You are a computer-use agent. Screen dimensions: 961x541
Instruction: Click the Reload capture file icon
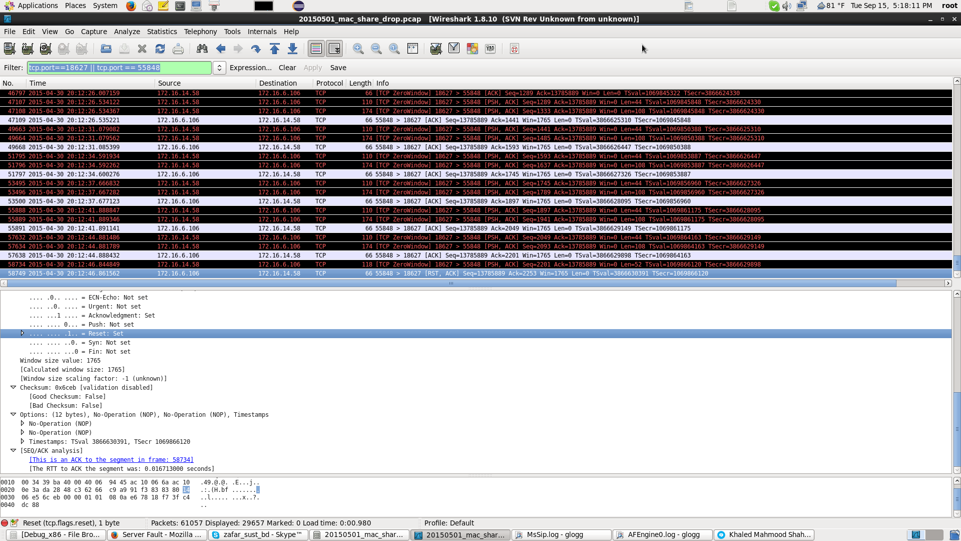(x=160, y=49)
